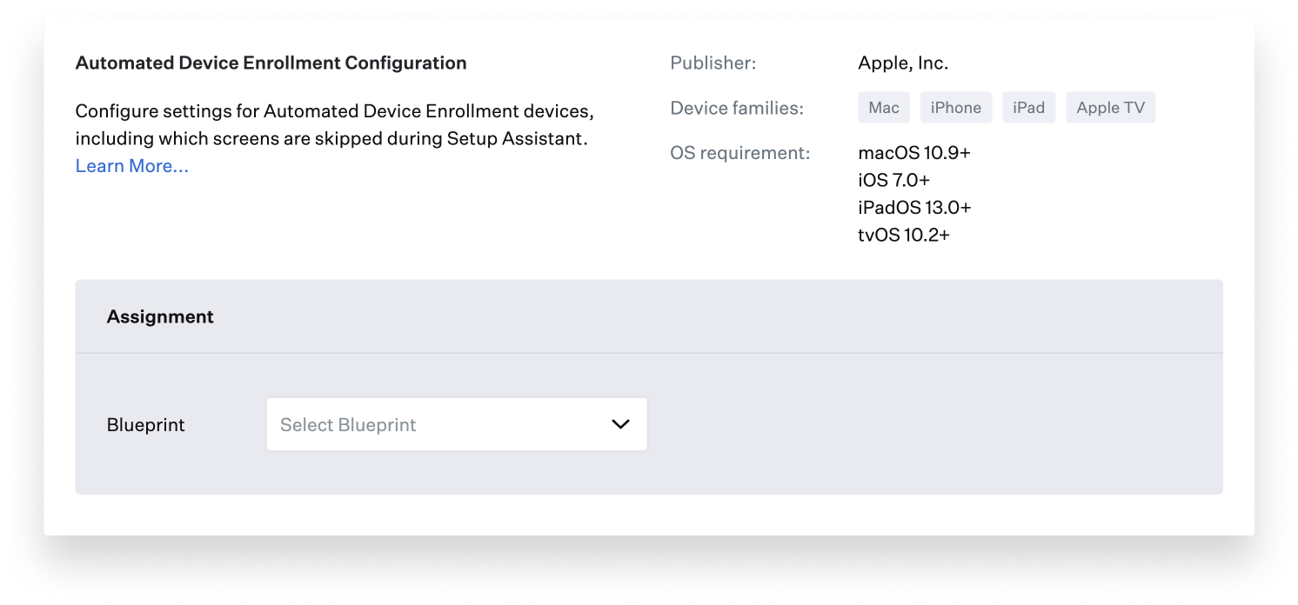
Task: Click the Apple TV device family tag
Action: coord(1110,108)
